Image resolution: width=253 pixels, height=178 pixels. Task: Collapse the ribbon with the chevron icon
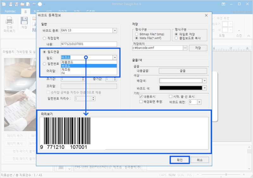(249, 36)
